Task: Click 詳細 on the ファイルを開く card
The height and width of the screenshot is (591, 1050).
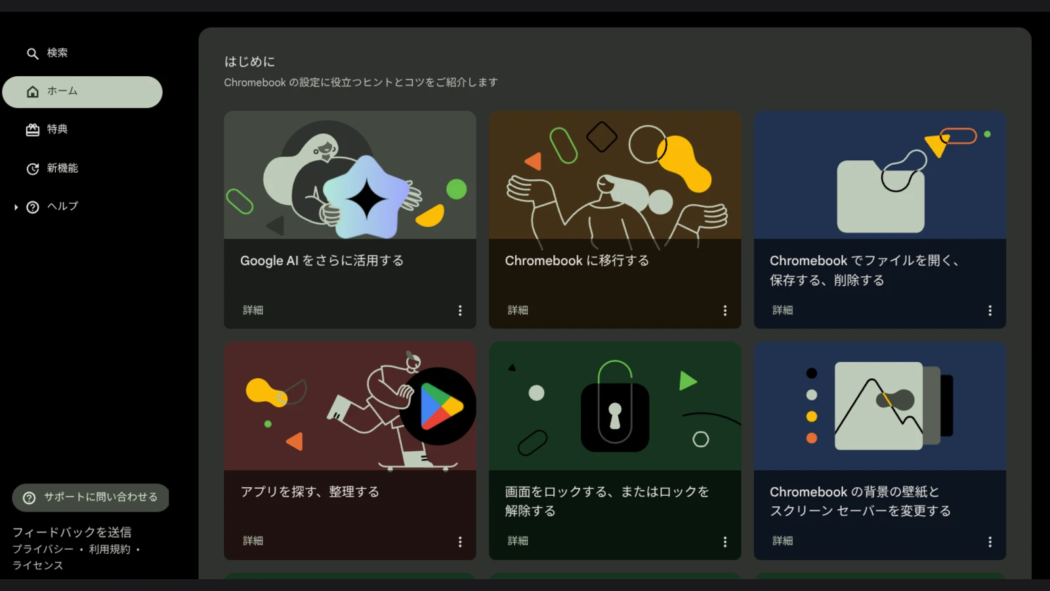Action: click(x=782, y=310)
